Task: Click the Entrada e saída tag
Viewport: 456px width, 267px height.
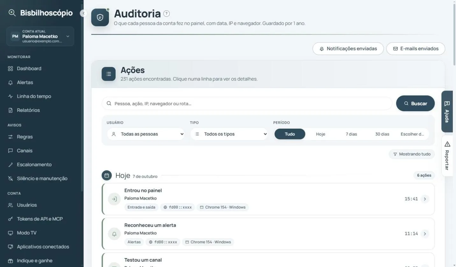Action: [141, 207]
